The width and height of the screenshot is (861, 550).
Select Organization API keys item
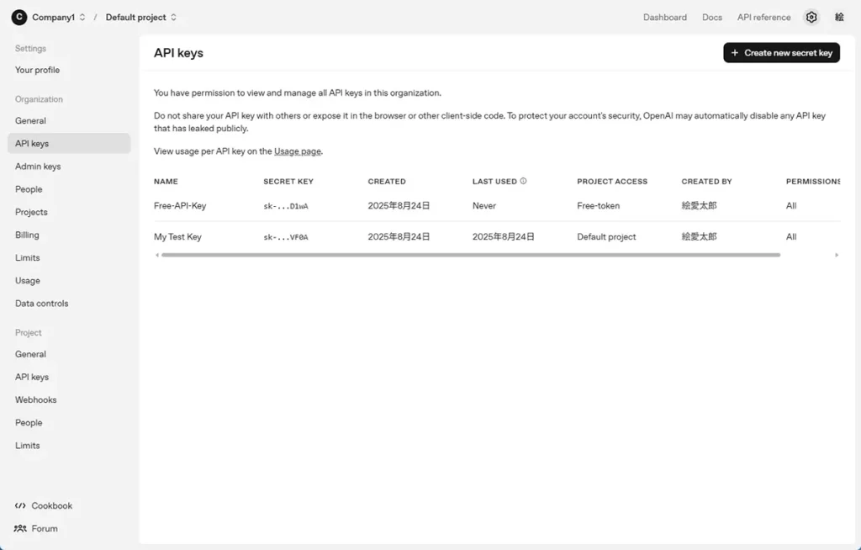pyautogui.click(x=69, y=144)
